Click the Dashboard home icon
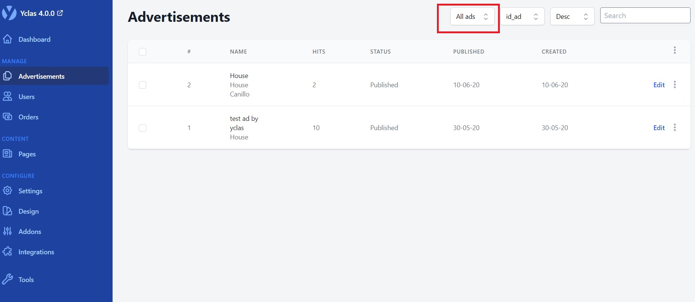The image size is (695, 302). coord(7,39)
